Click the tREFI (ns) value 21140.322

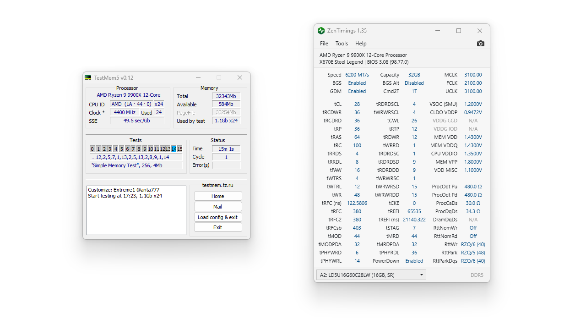click(414, 220)
